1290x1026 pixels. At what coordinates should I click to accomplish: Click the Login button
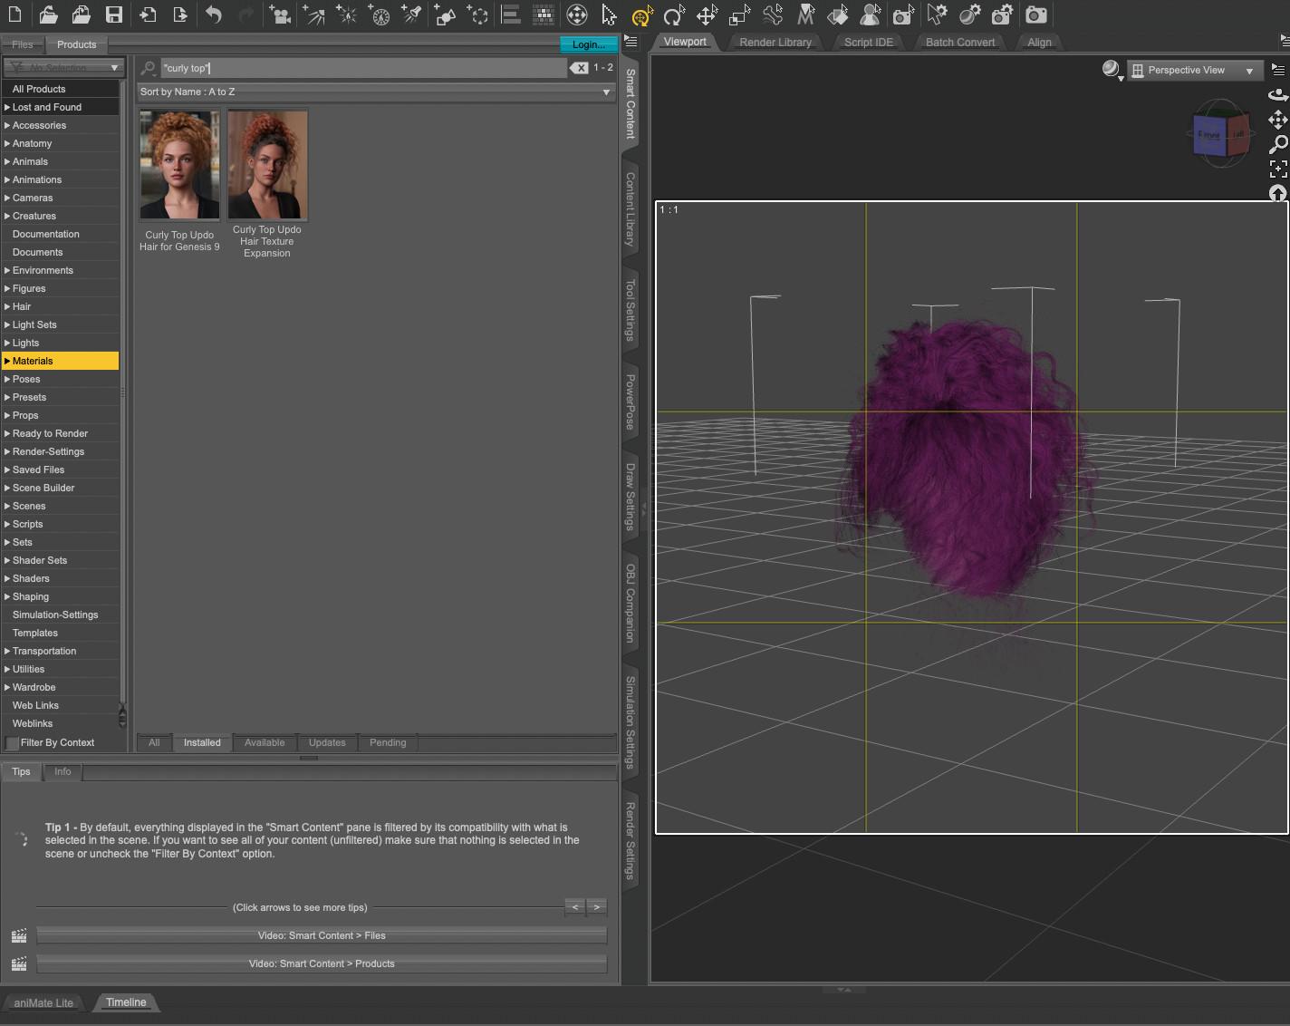[588, 44]
